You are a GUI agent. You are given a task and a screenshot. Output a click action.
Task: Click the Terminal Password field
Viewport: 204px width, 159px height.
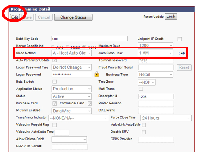coord(156,61)
